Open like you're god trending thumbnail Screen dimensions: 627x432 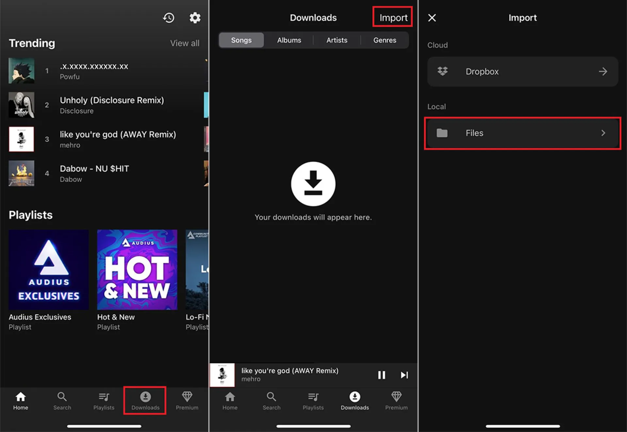pyautogui.click(x=21, y=139)
